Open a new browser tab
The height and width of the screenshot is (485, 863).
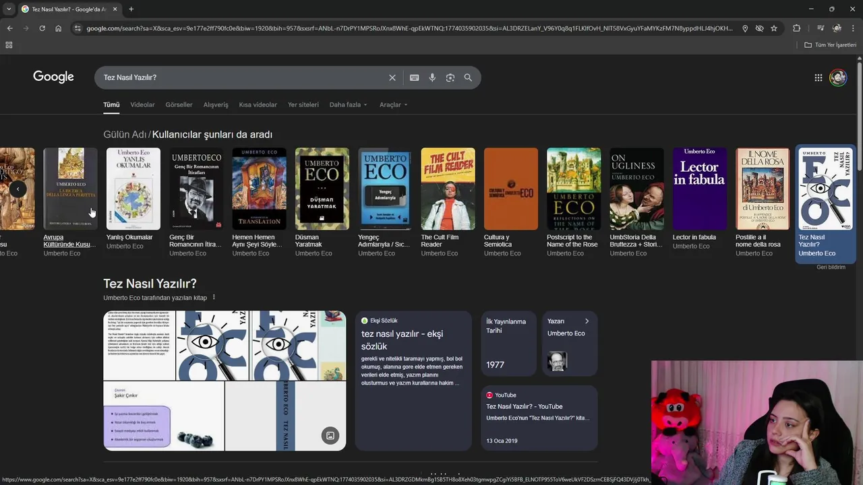coord(131,9)
